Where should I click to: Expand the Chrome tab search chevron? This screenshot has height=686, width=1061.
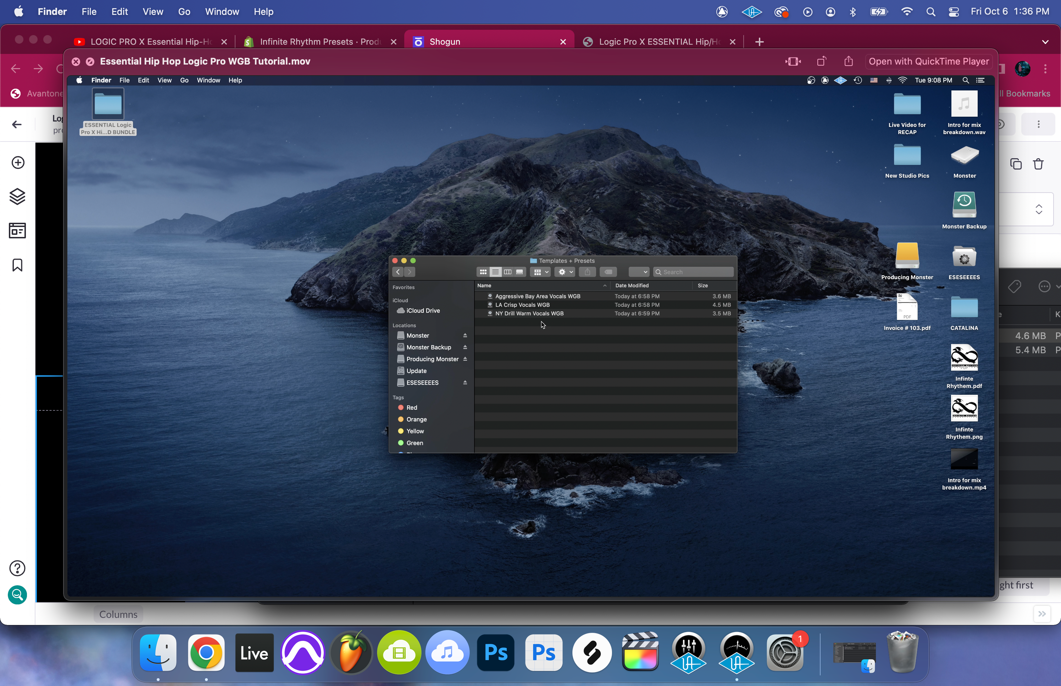click(x=1045, y=42)
